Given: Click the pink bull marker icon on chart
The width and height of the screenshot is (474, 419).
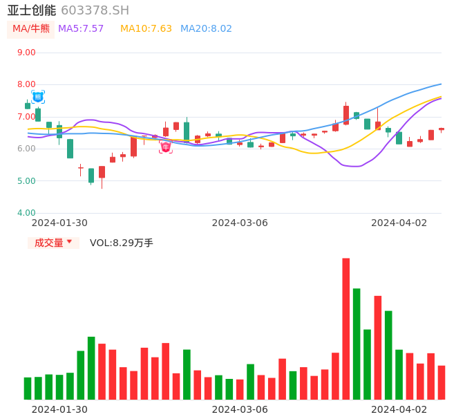Looking at the screenshot, I should click(x=166, y=147).
